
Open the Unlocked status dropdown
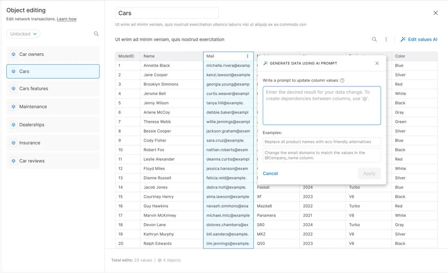coord(23,34)
